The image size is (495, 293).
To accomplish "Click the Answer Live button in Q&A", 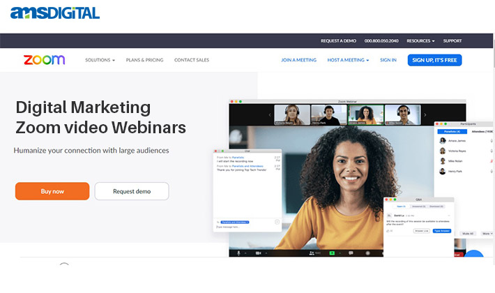I will 422,231.
